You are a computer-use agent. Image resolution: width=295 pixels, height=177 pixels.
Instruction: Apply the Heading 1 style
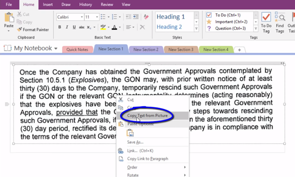171,17
